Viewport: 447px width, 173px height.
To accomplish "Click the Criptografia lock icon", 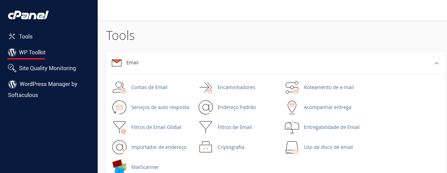I will [x=206, y=147].
